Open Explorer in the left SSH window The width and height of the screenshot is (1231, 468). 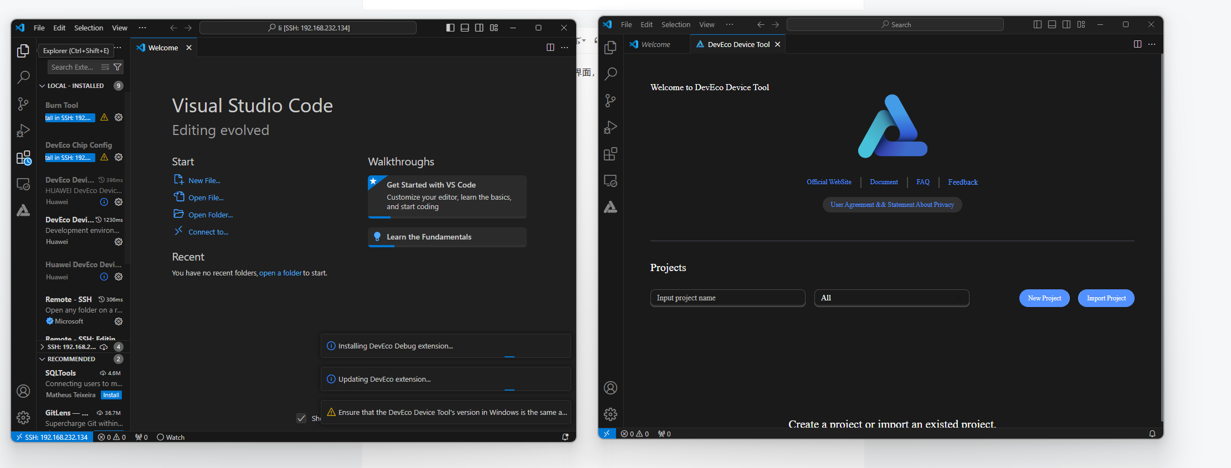pos(23,50)
